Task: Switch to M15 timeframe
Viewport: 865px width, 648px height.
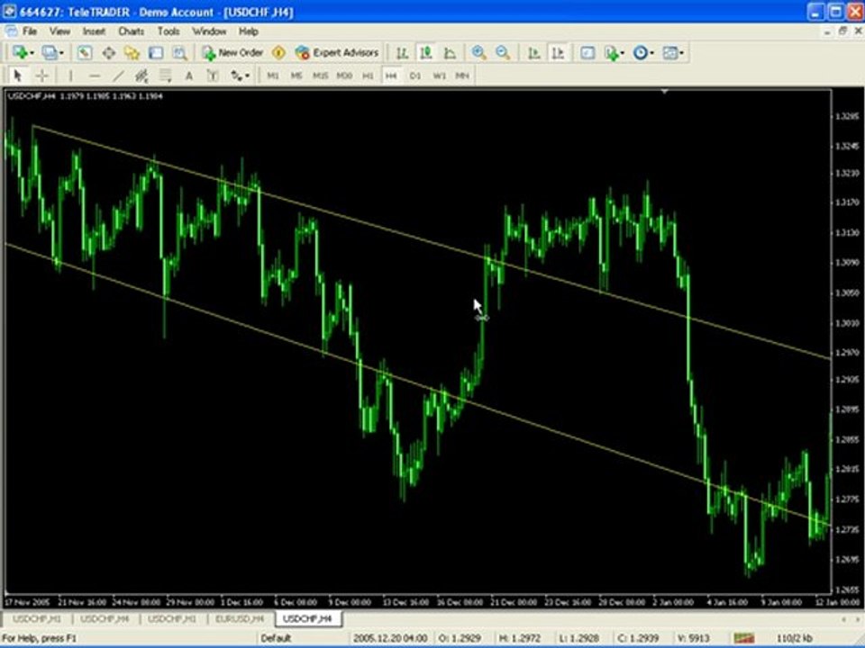Action: click(321, 76)
